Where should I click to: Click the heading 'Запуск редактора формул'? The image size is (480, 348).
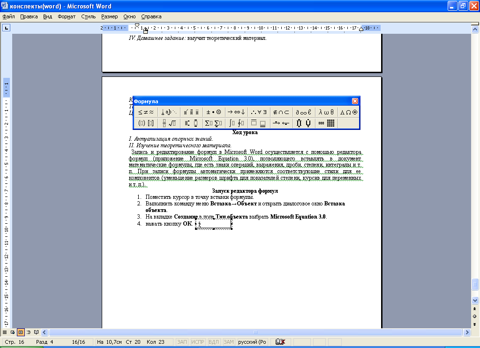[245, 191]
